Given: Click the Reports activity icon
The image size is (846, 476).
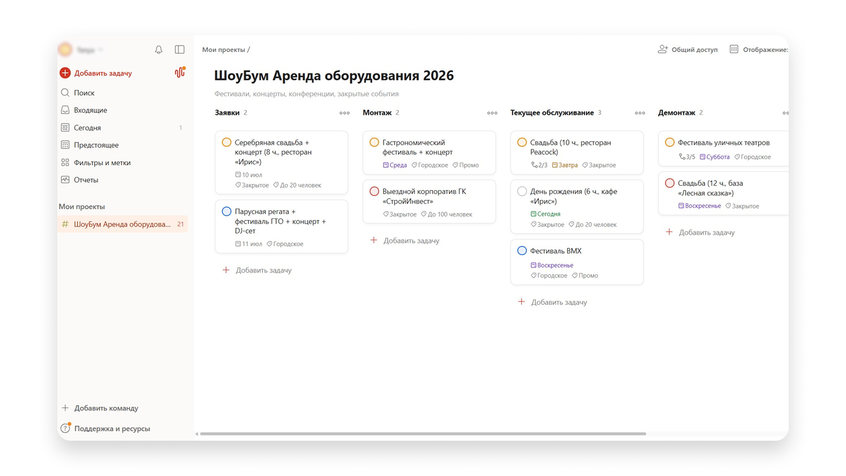Looking at the screenshot, I should click(65, 180).
